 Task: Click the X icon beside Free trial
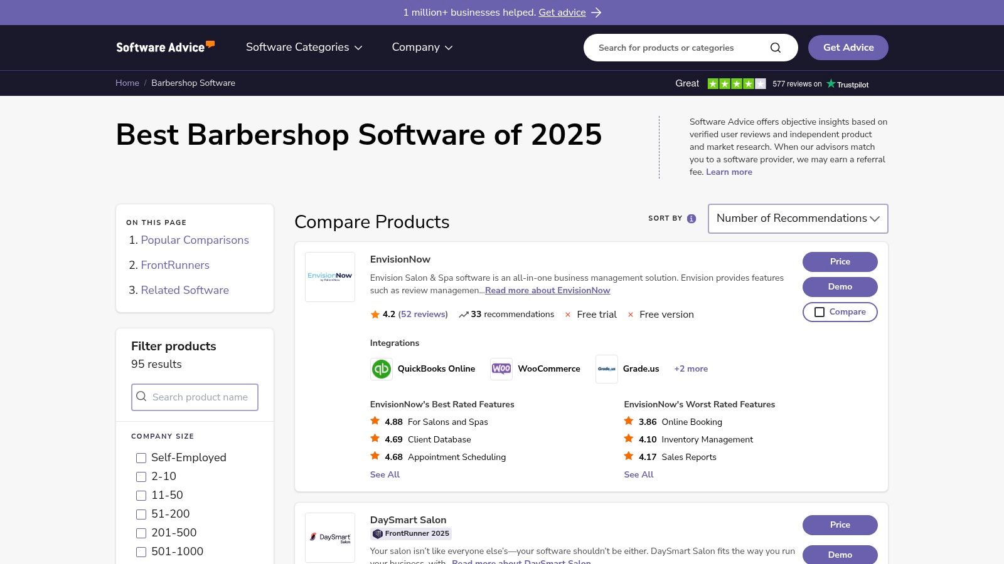point(568,315)
